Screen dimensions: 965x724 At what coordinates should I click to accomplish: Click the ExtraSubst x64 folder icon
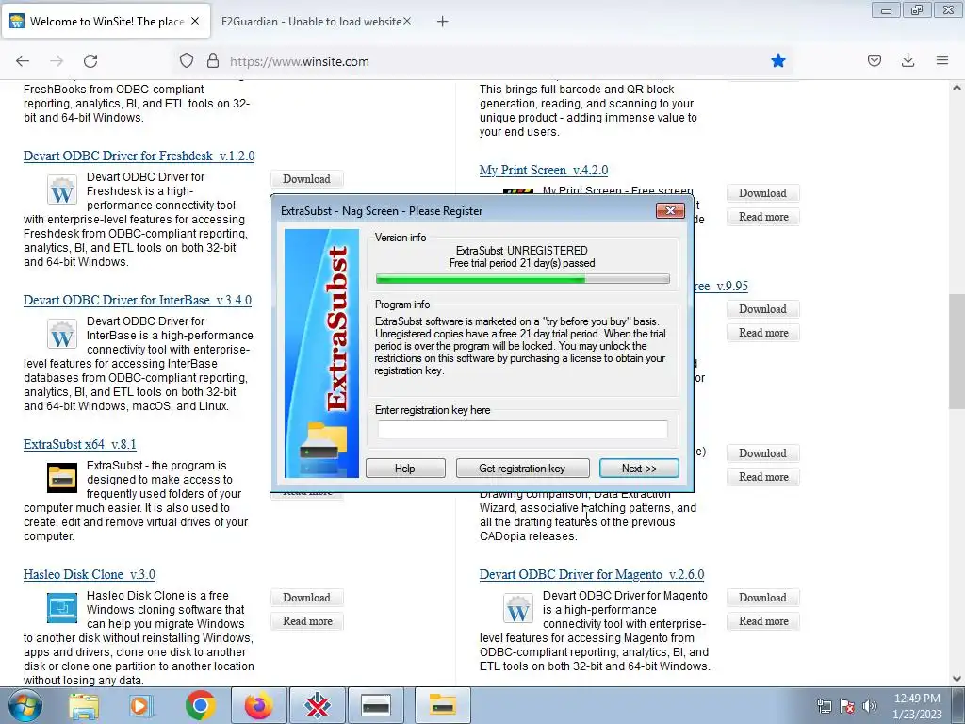coord(62,478)
